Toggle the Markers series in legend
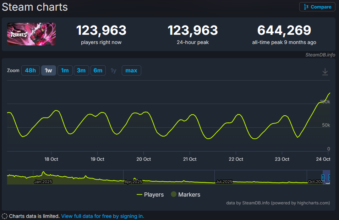Screen dimensions: 339x220 pos(186,194)
